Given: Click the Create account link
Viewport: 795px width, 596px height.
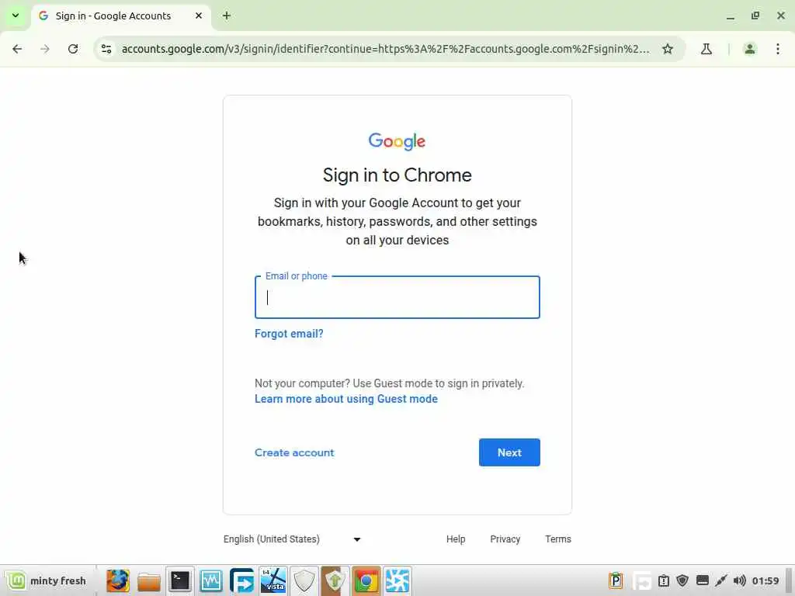Looking at the screenshot, I should click(x=294, y=452).
